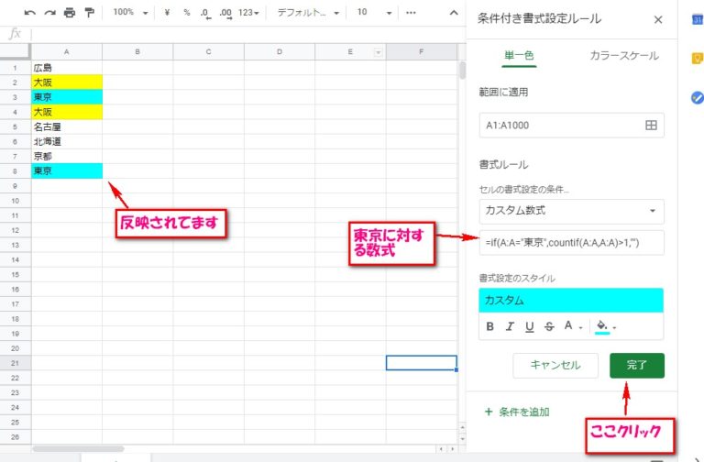Select column D header

pos(280,52)
